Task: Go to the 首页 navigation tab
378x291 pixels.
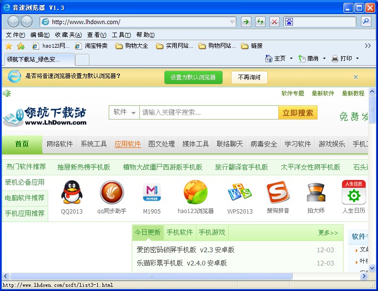Action: (22, 144)
